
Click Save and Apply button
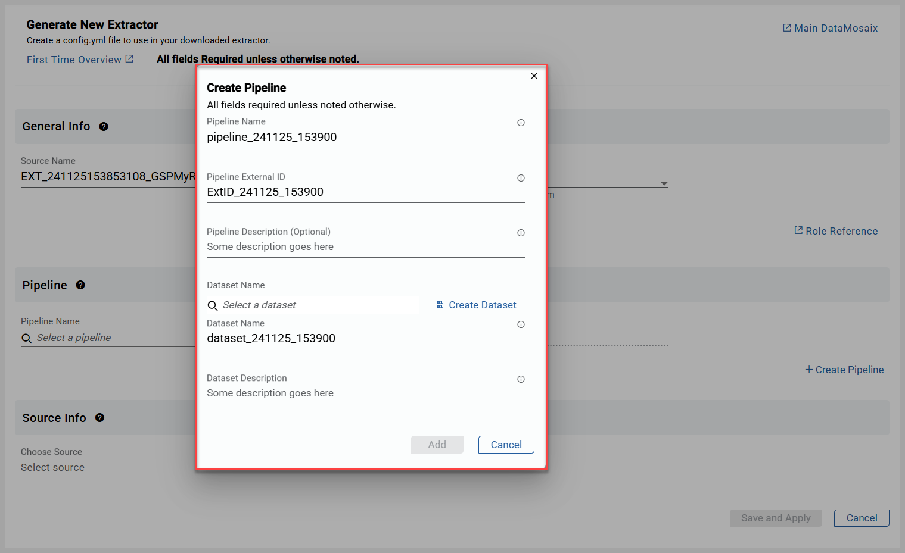click(x=776, y=518)
